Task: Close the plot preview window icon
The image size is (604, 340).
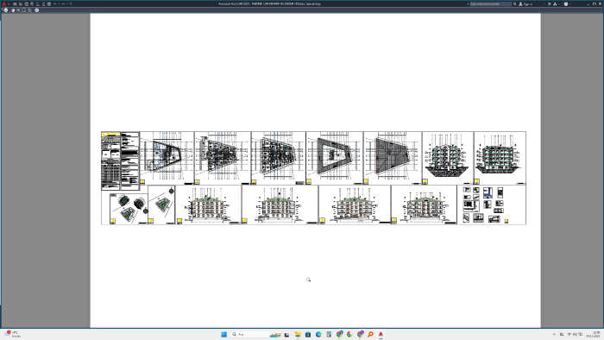Action: point(36,10)
